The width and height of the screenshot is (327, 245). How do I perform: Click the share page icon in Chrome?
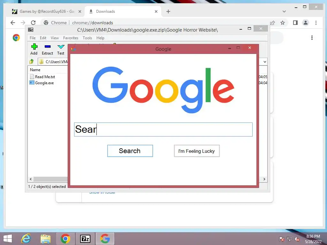pyautogui.click(x=273, y=23)
